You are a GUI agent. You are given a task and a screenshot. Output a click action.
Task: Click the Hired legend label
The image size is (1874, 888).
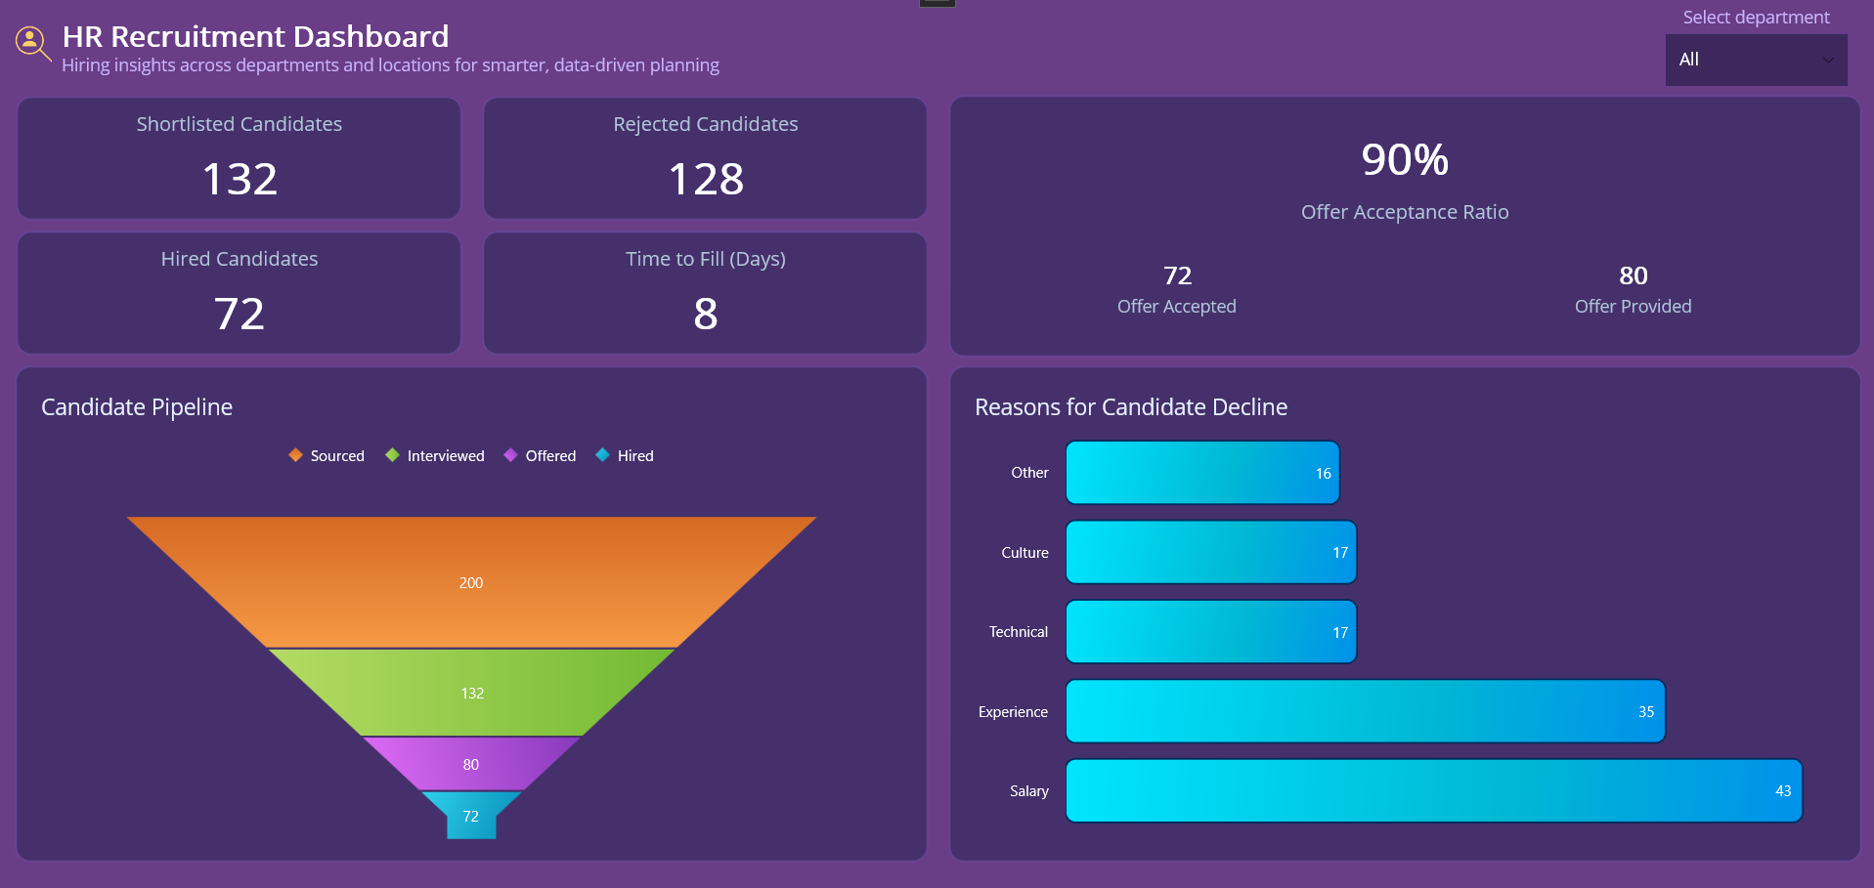click(x=635, y=456)
